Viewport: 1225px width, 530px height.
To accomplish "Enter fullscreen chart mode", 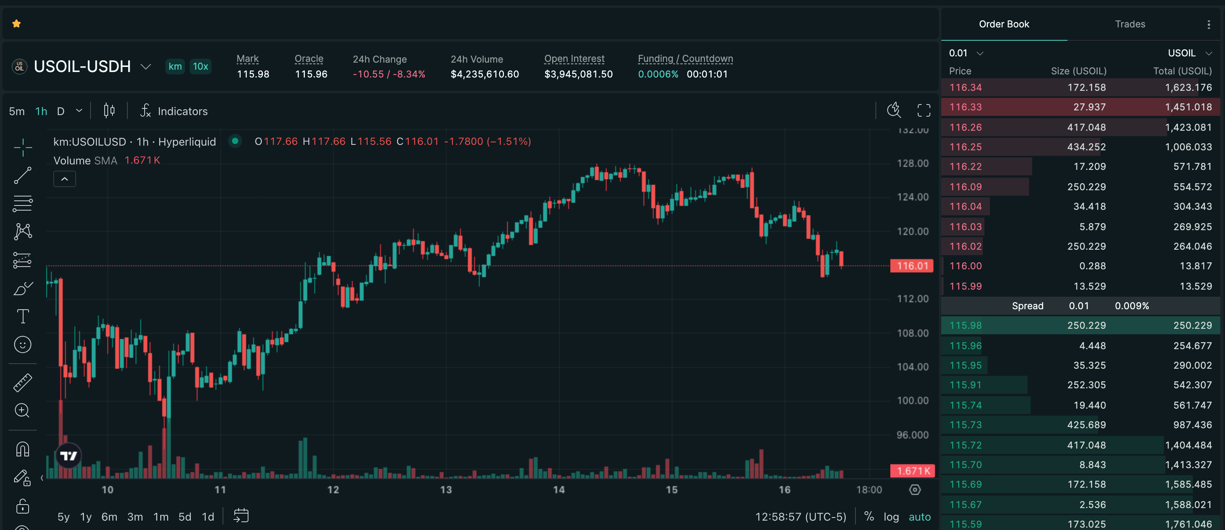I will pyautogui.click(x=924, y=111).
